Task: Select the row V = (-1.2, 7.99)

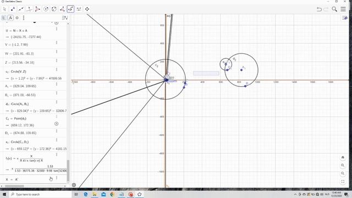Action: click(33, 45)
